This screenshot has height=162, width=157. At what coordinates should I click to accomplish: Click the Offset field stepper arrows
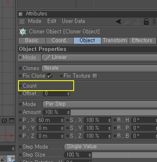click(68, 94)
